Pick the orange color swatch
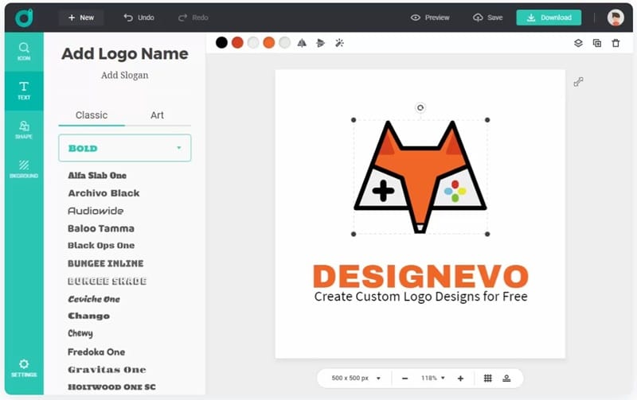This screenshot has height=400, width=637. [x=269, y=42]
